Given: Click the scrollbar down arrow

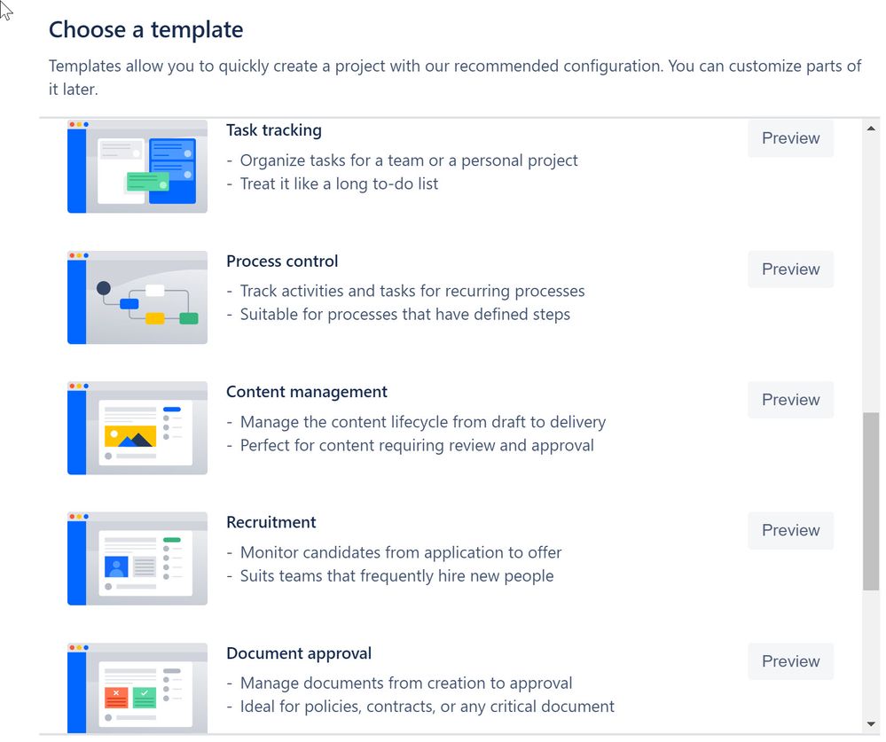Looking at the screenshot, I should click(x=871, y=724).
